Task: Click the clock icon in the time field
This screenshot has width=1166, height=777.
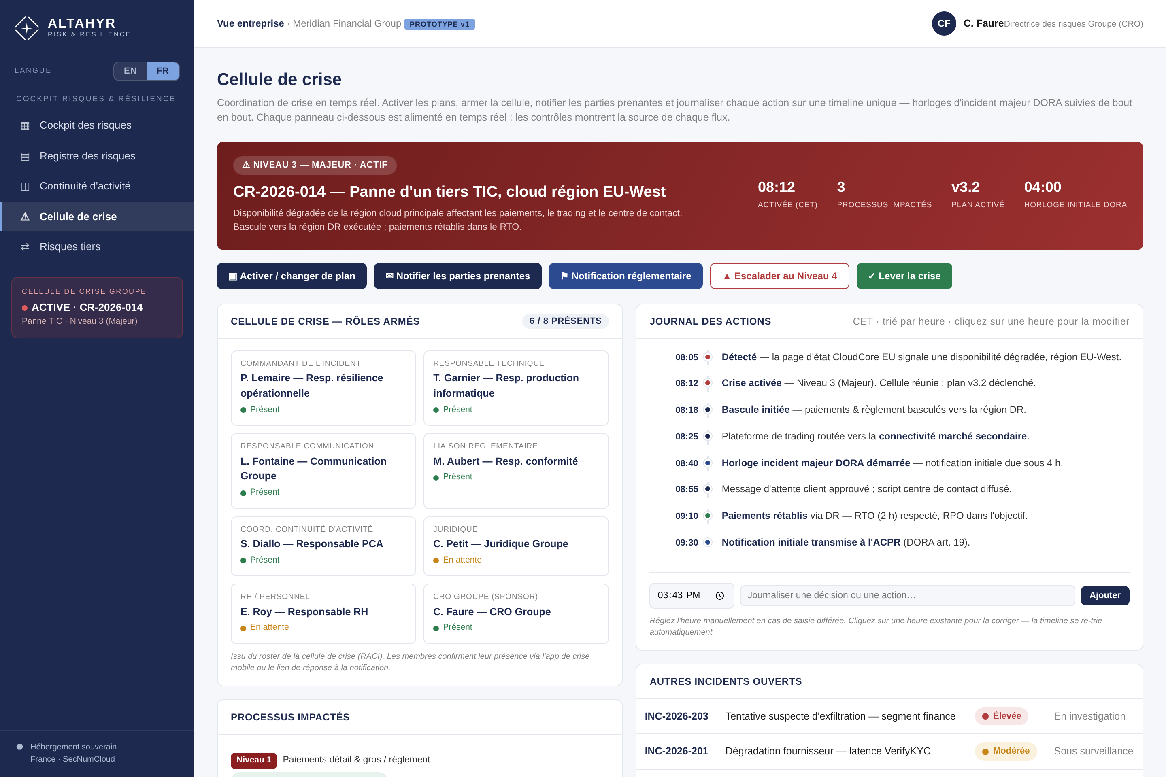Action: (x=720, y=596)
